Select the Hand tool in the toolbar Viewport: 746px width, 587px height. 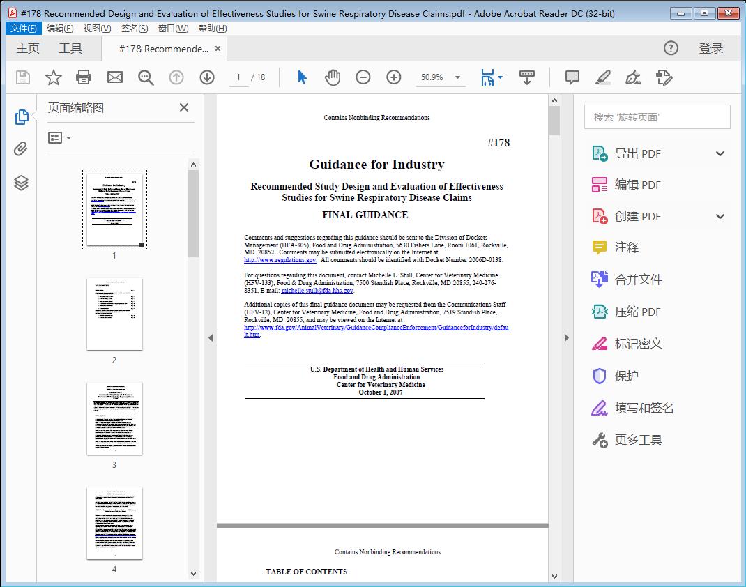pyautogui.click(x=333, y=77)
